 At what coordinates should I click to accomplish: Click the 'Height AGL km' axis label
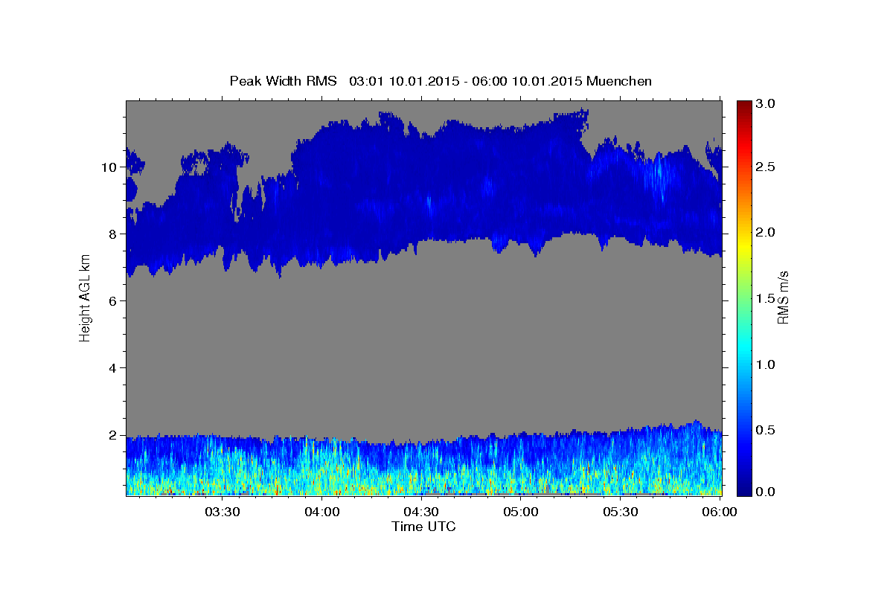tap(86, 297)
